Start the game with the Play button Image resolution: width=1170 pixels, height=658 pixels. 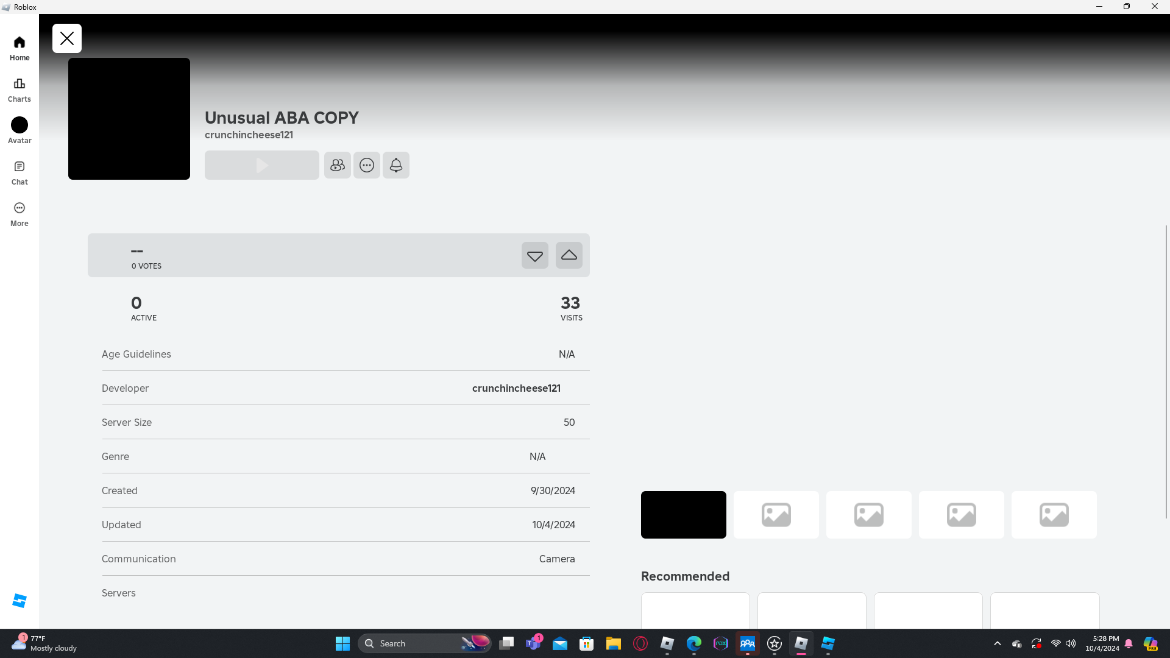pyautogui.click(x=262, y=165)
